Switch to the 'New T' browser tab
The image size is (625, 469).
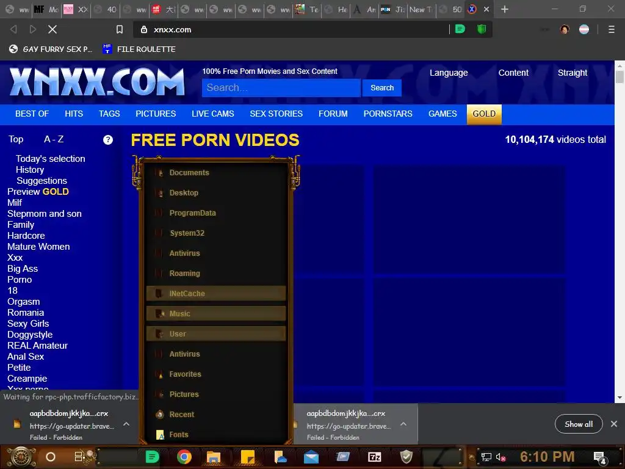pos(421,9)
